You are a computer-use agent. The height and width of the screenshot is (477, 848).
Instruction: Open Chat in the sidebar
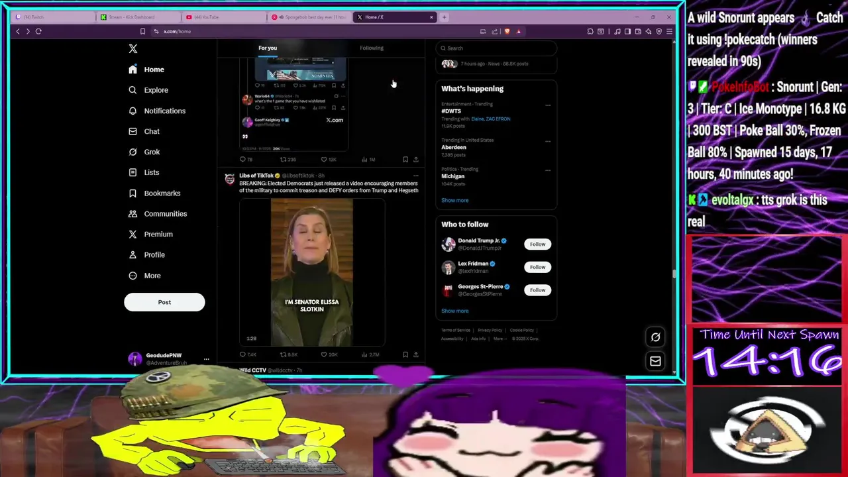(144, 131)
